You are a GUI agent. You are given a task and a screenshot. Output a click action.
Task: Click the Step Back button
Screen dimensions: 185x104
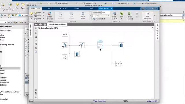pyautogui.click(x=114, y=16)
